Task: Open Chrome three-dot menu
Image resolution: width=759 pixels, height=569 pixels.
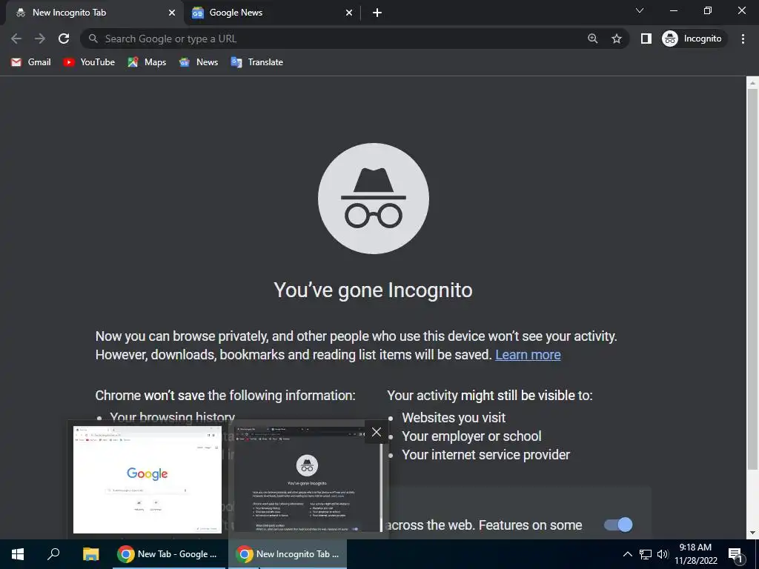Action: pyautogui.click(x=743, y=39)
